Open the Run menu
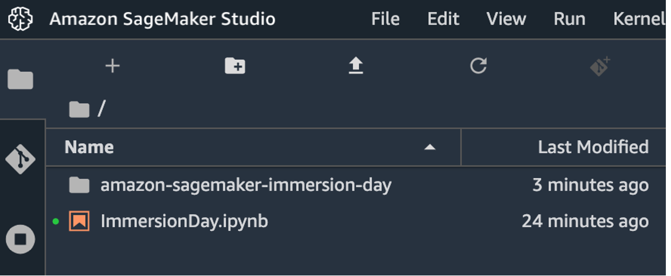Viewport: 671px width, 276px height. (x=569, y=19)
